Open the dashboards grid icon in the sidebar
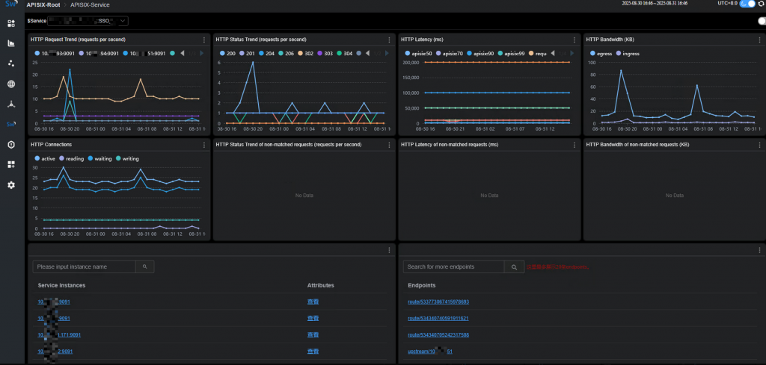The height and width of the screenshot is (365, 766). tap(11, 23)
